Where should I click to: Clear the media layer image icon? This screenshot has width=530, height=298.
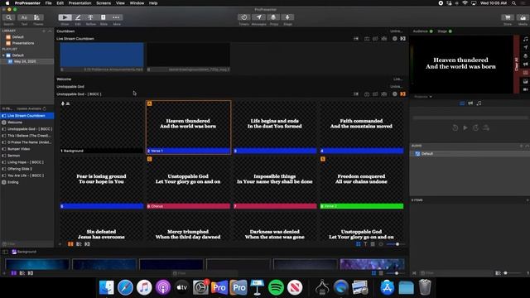526,81
